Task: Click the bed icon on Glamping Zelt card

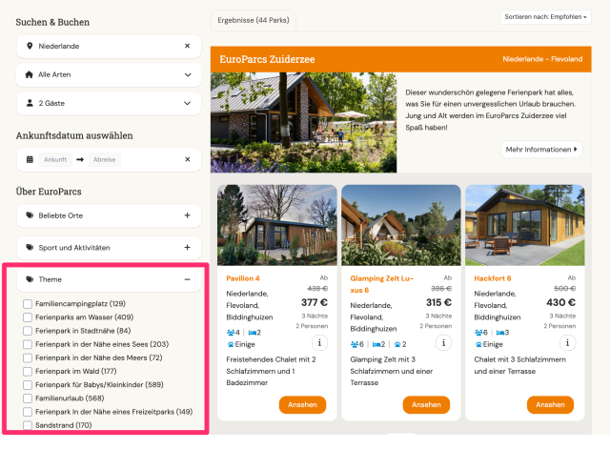Action: pos(376,344)
